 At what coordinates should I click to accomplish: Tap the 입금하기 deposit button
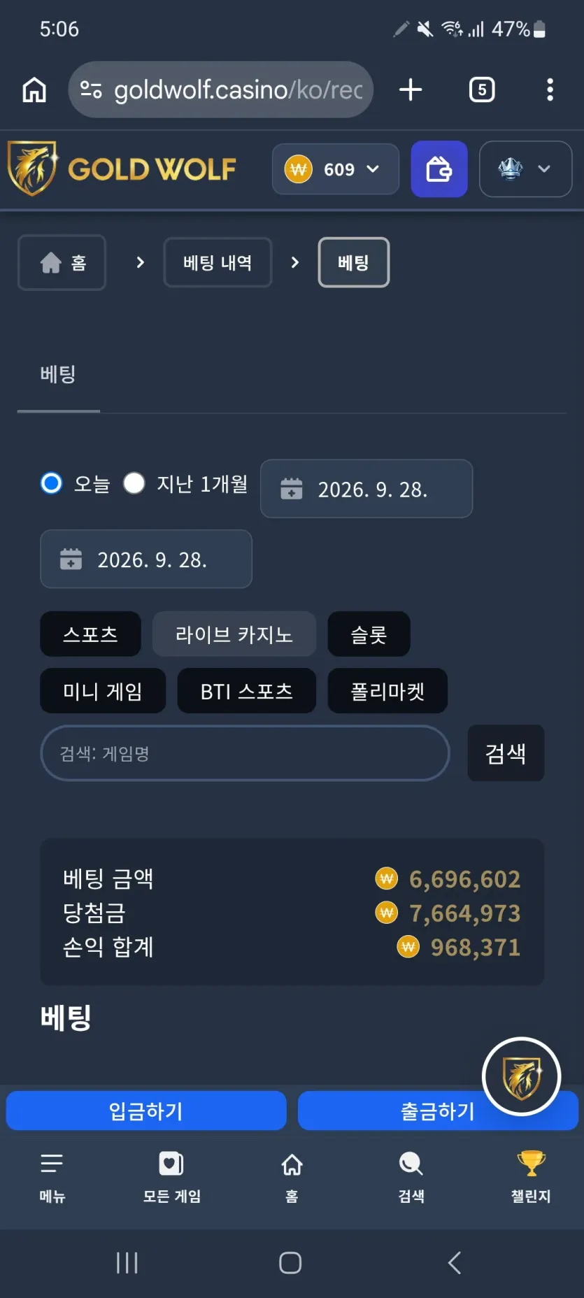[146, 1111]
